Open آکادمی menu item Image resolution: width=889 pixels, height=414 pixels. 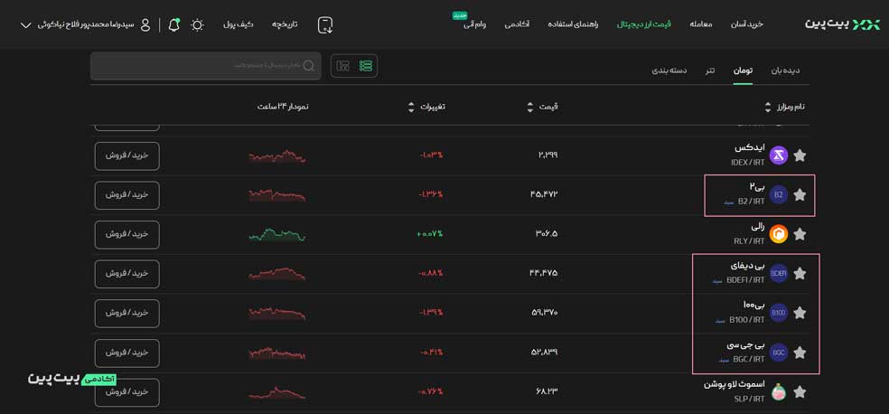[517, 25]
